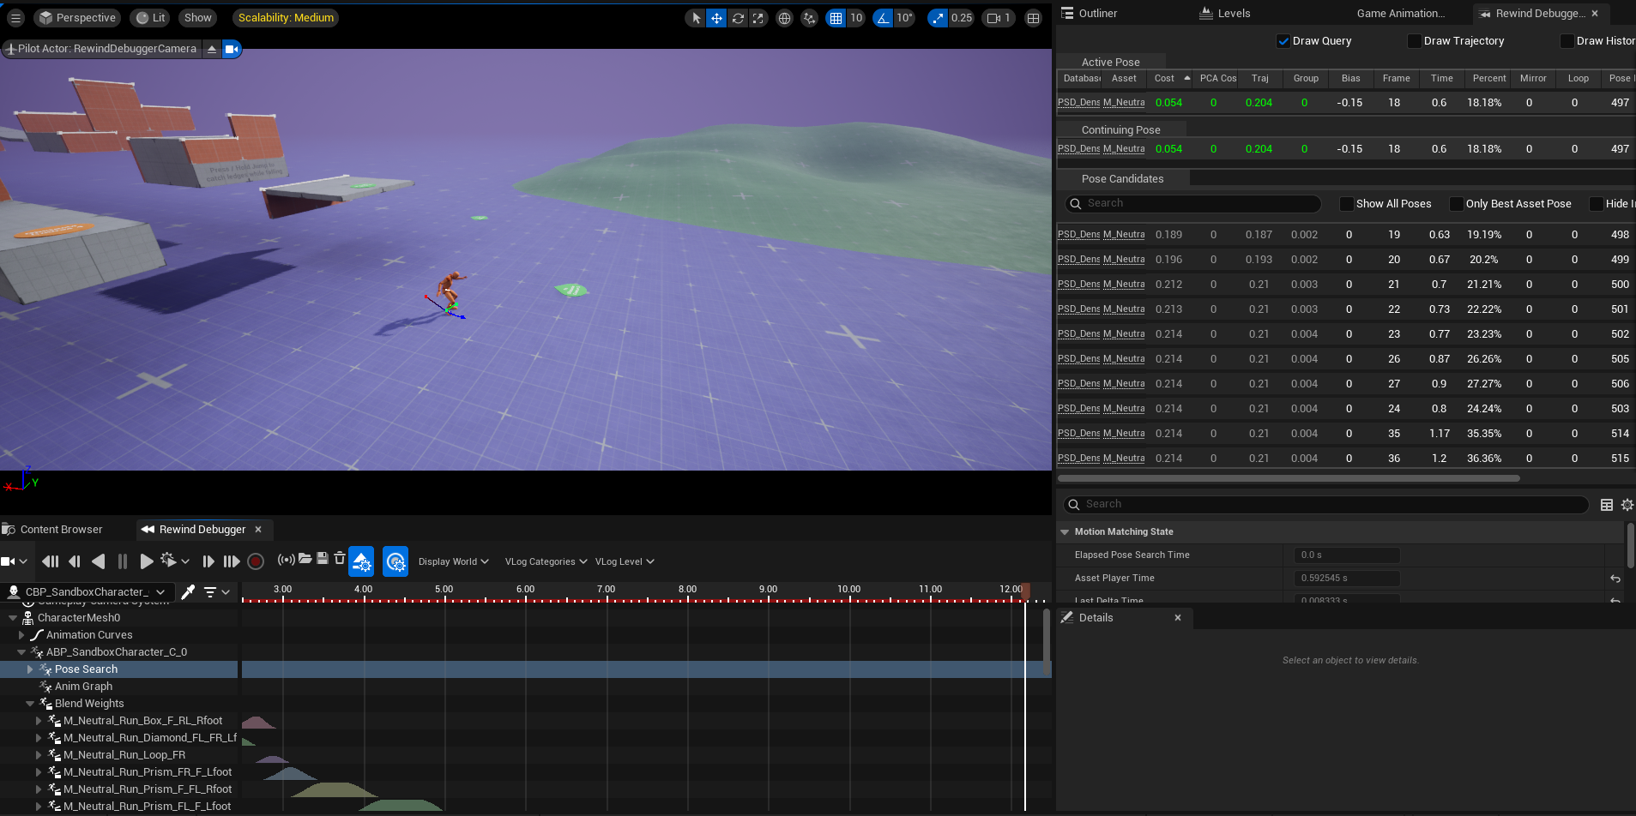Toggle world/local coordinate system globe
This screenshot has width=1636, height=816.
784,18
